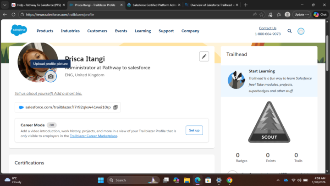
Task: Click the Scout rank badge image
Action: [269, 122]
